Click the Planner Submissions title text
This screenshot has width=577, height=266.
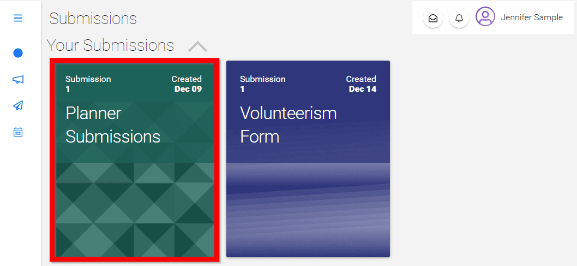point(113,125)
